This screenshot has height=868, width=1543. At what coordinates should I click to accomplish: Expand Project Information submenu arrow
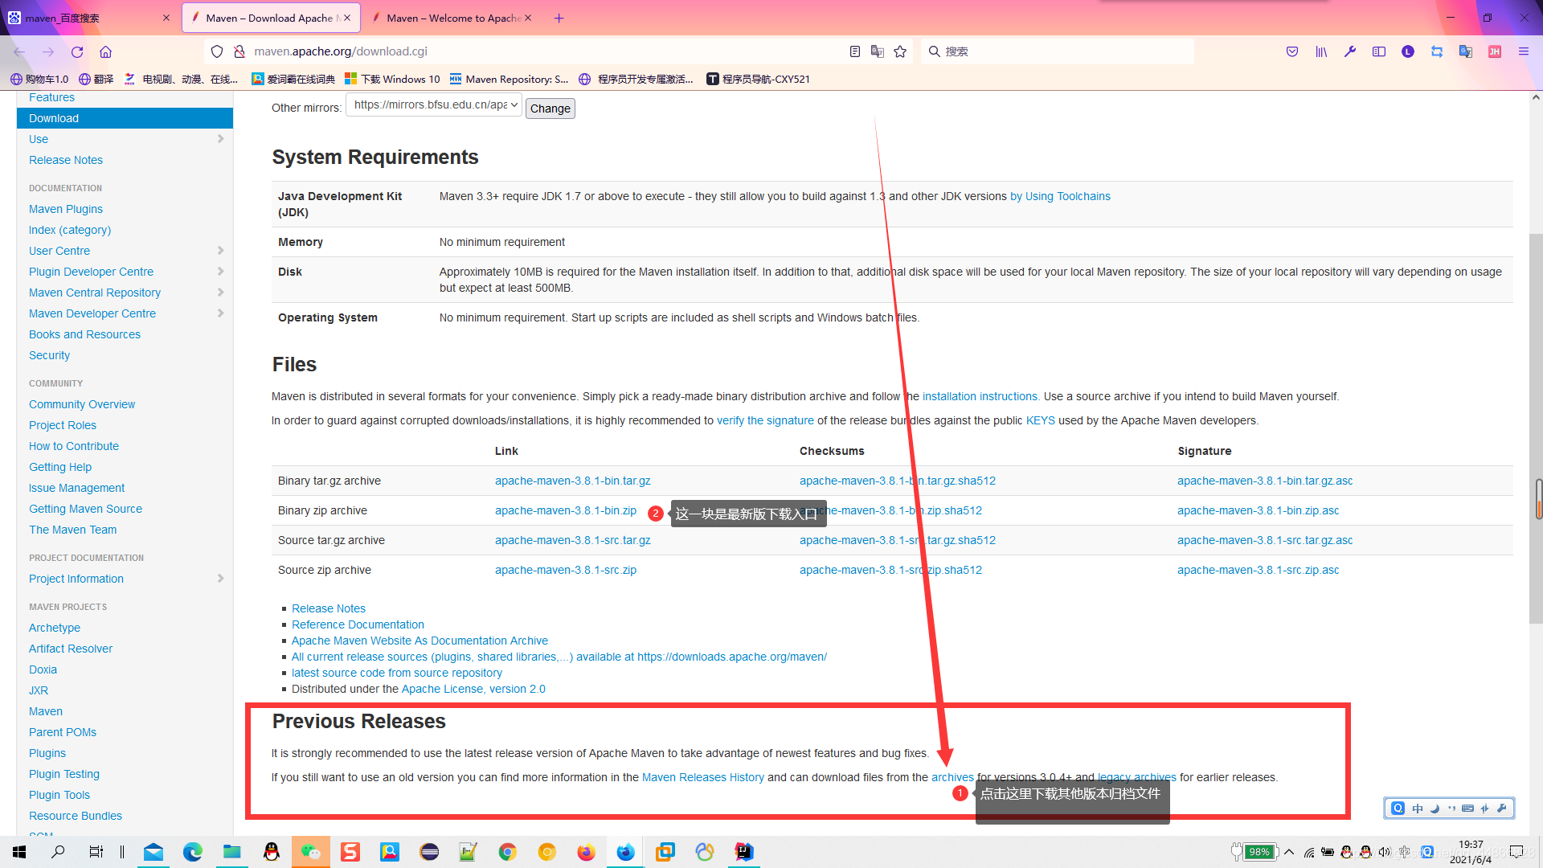220,579
